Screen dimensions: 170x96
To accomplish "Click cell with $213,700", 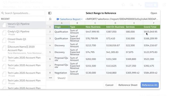I will click(95, 45).
